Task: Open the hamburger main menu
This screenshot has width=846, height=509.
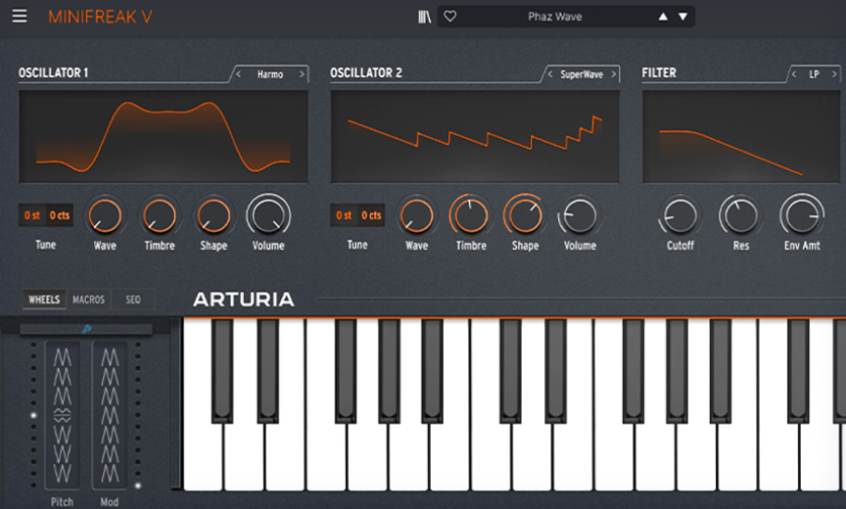Action: pos(20,17)
